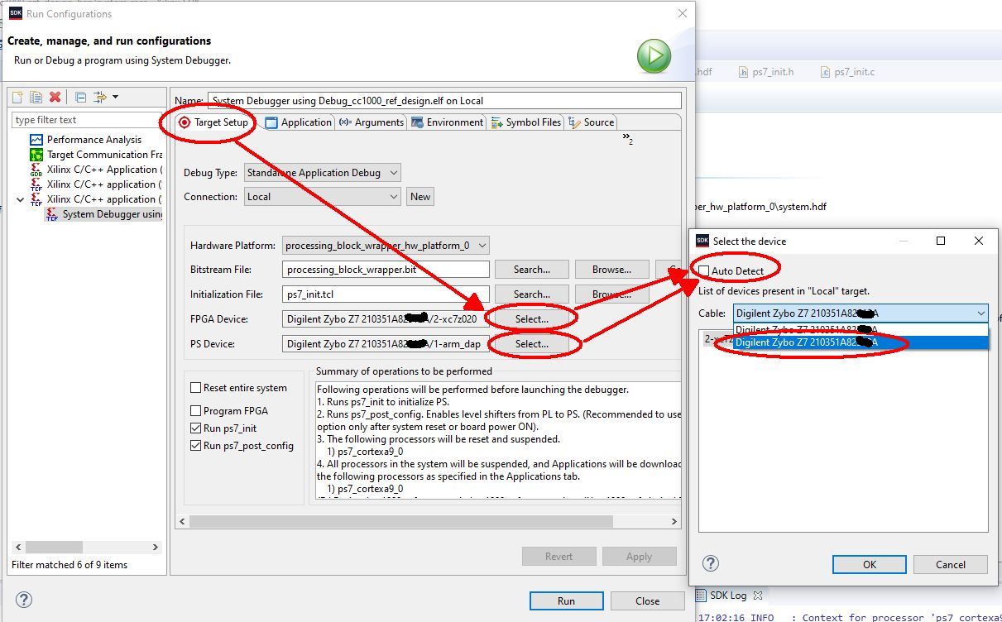Show hidden tabs via the »2 overflow
1002x622 pixels.
[628, 139]
